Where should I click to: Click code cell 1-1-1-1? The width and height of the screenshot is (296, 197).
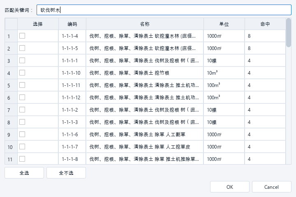pos(72,60)
